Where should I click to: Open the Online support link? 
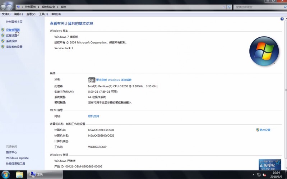tap(93, 116)
